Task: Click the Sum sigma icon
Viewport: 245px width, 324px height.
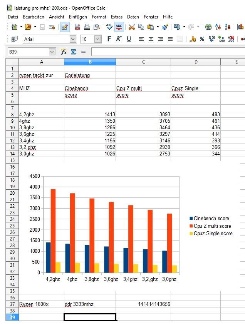Action: point(73,52)
